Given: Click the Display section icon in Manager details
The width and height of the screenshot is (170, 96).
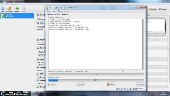Looking at the screenshot, I should [x=38, y=40].
